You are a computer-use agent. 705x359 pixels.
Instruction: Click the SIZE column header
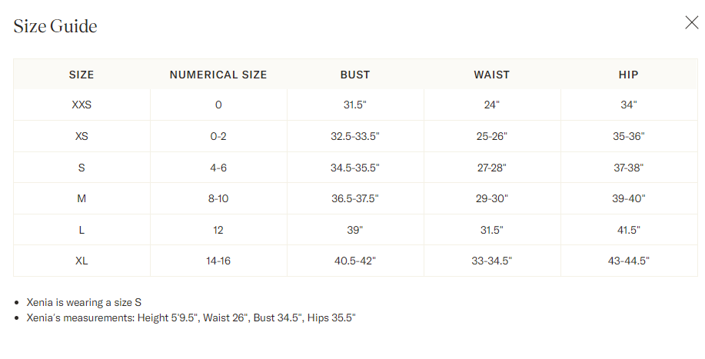(x=81, y=75)
